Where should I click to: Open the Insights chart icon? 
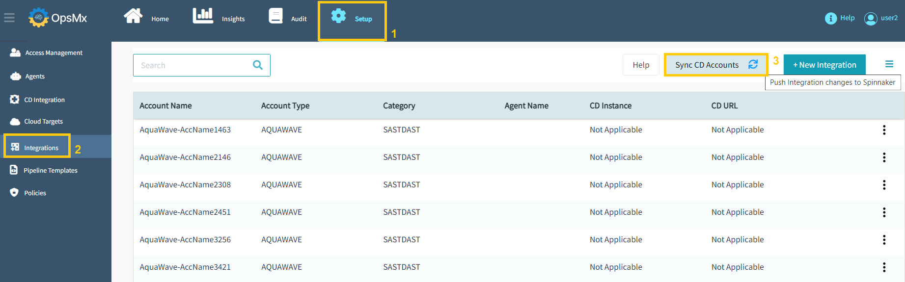click(x=203, y=16)
